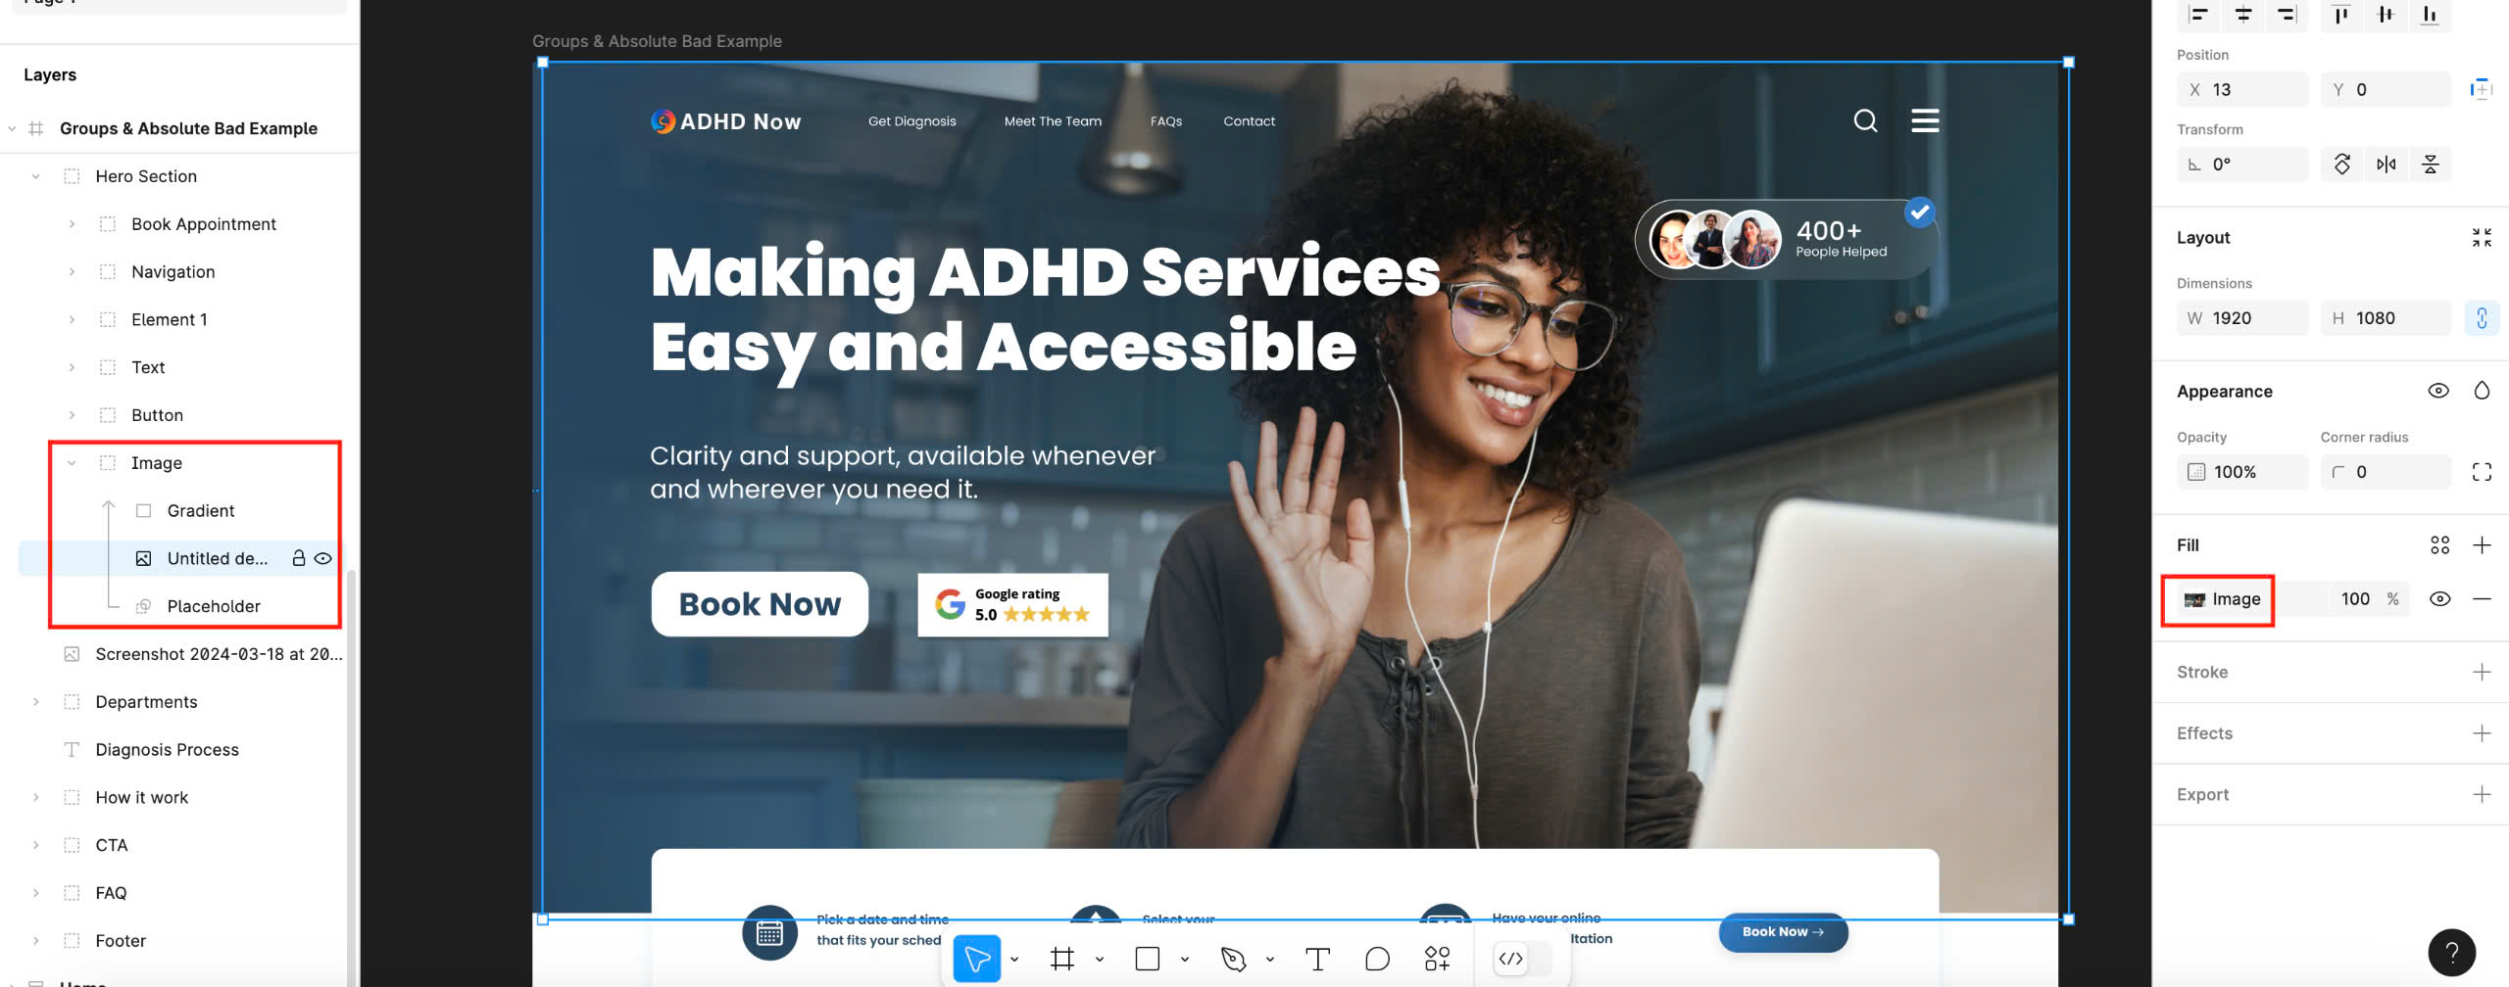2509x987 pixels.
Task: Click the rotation 0° field
Action: (x=2242, y=164)
